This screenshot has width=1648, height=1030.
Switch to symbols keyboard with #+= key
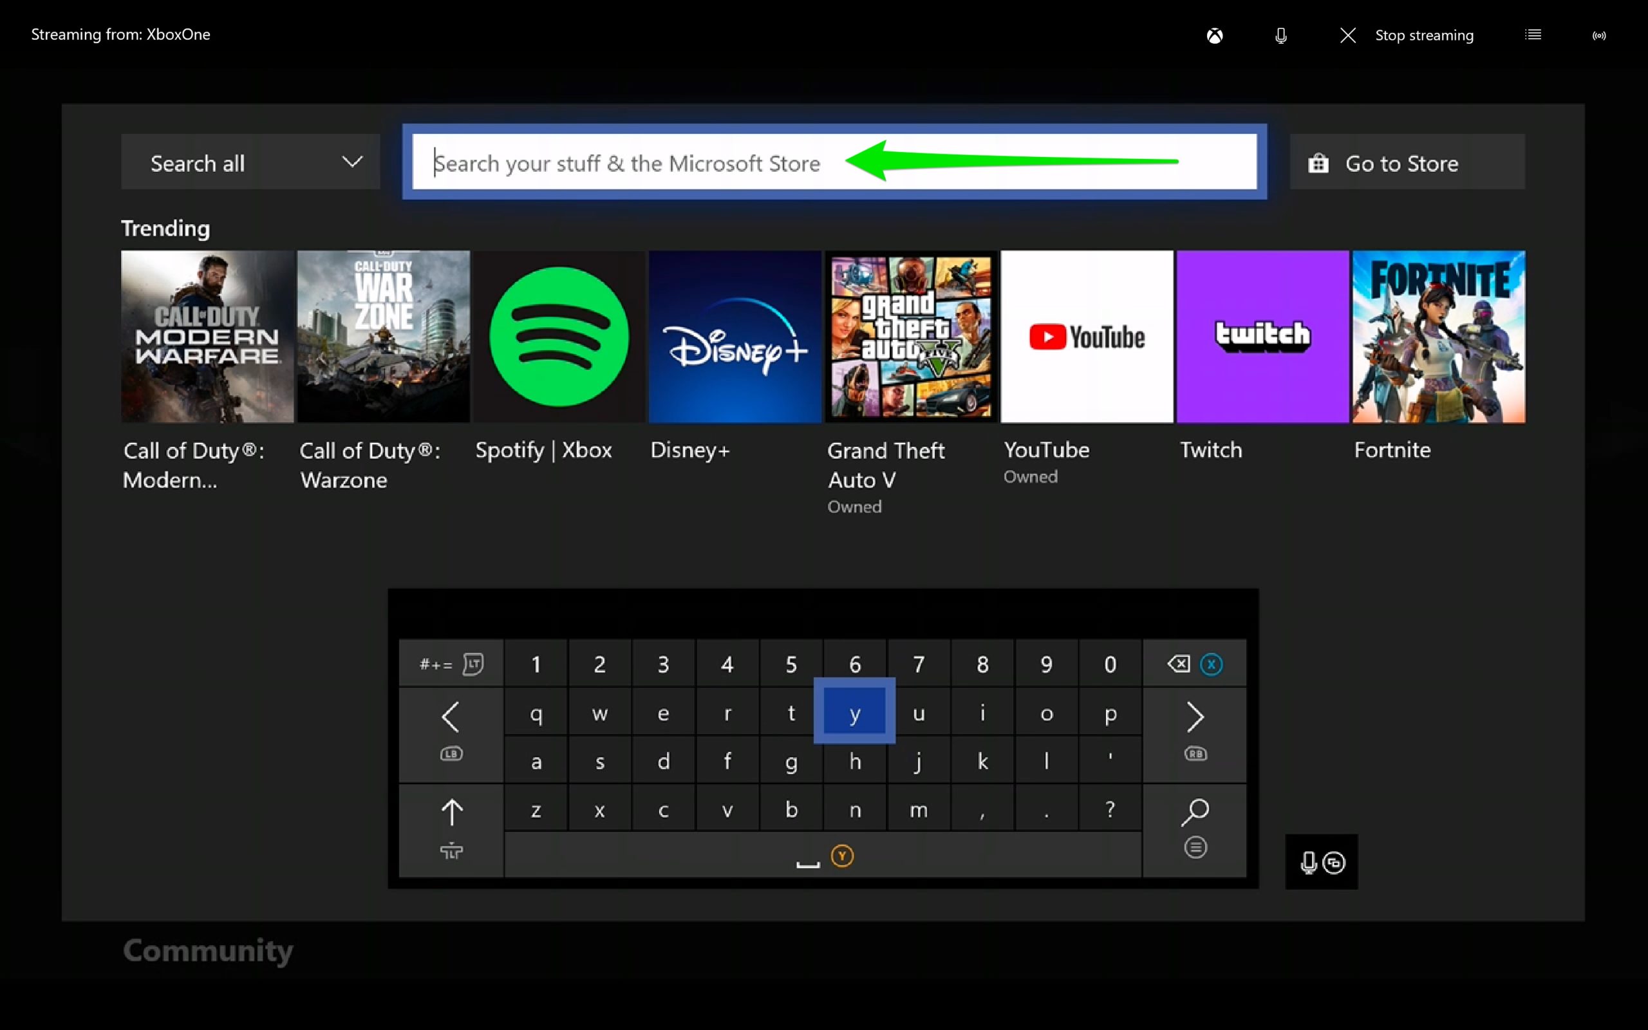pyautogui.click(x=451, y=664)
